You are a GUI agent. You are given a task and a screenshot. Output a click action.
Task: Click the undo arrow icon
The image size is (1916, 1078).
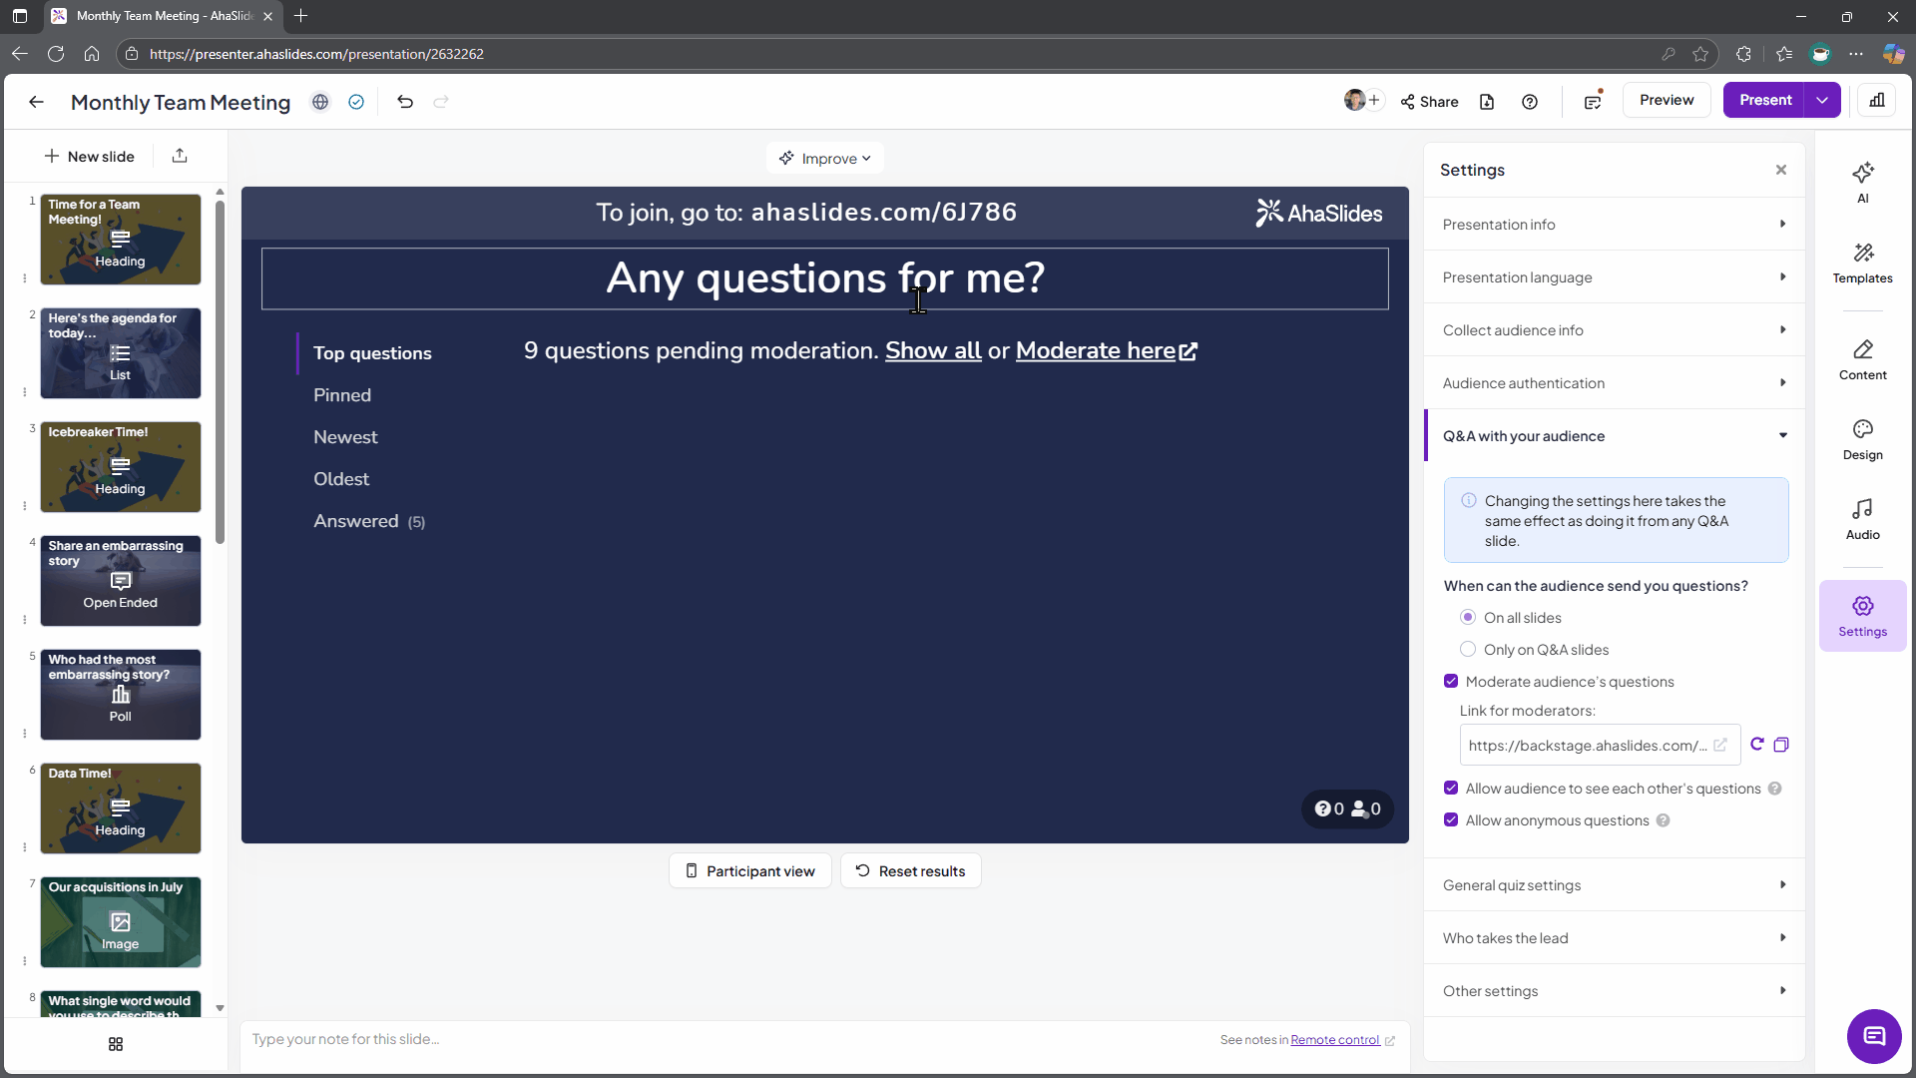pos(405,102)
